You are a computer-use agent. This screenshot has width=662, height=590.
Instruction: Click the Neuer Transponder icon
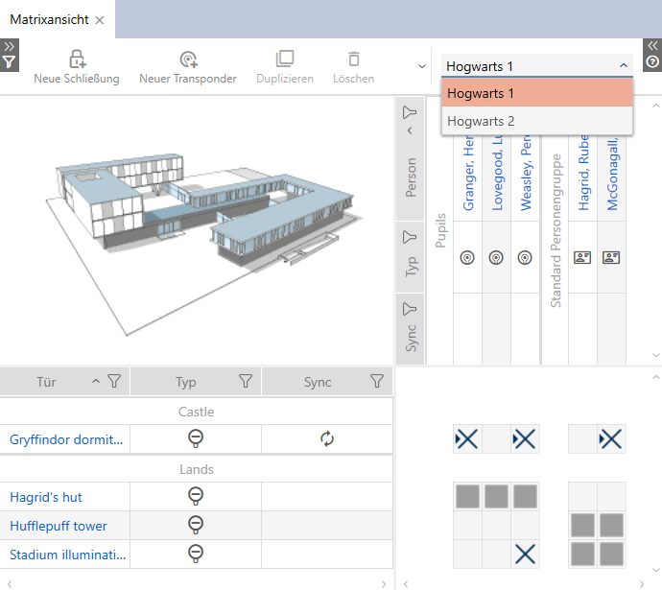coord(188,59)
